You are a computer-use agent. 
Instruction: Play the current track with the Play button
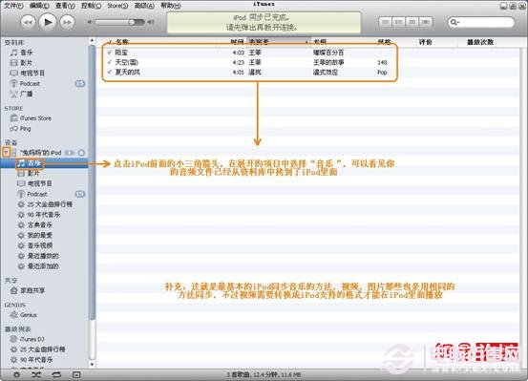click(x=47, y=22)
